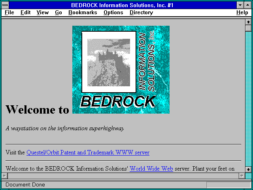This screenshot has height=190, width=253.
Task: Click the horizontal scrollbar track
Action: (x=123, y=176)
